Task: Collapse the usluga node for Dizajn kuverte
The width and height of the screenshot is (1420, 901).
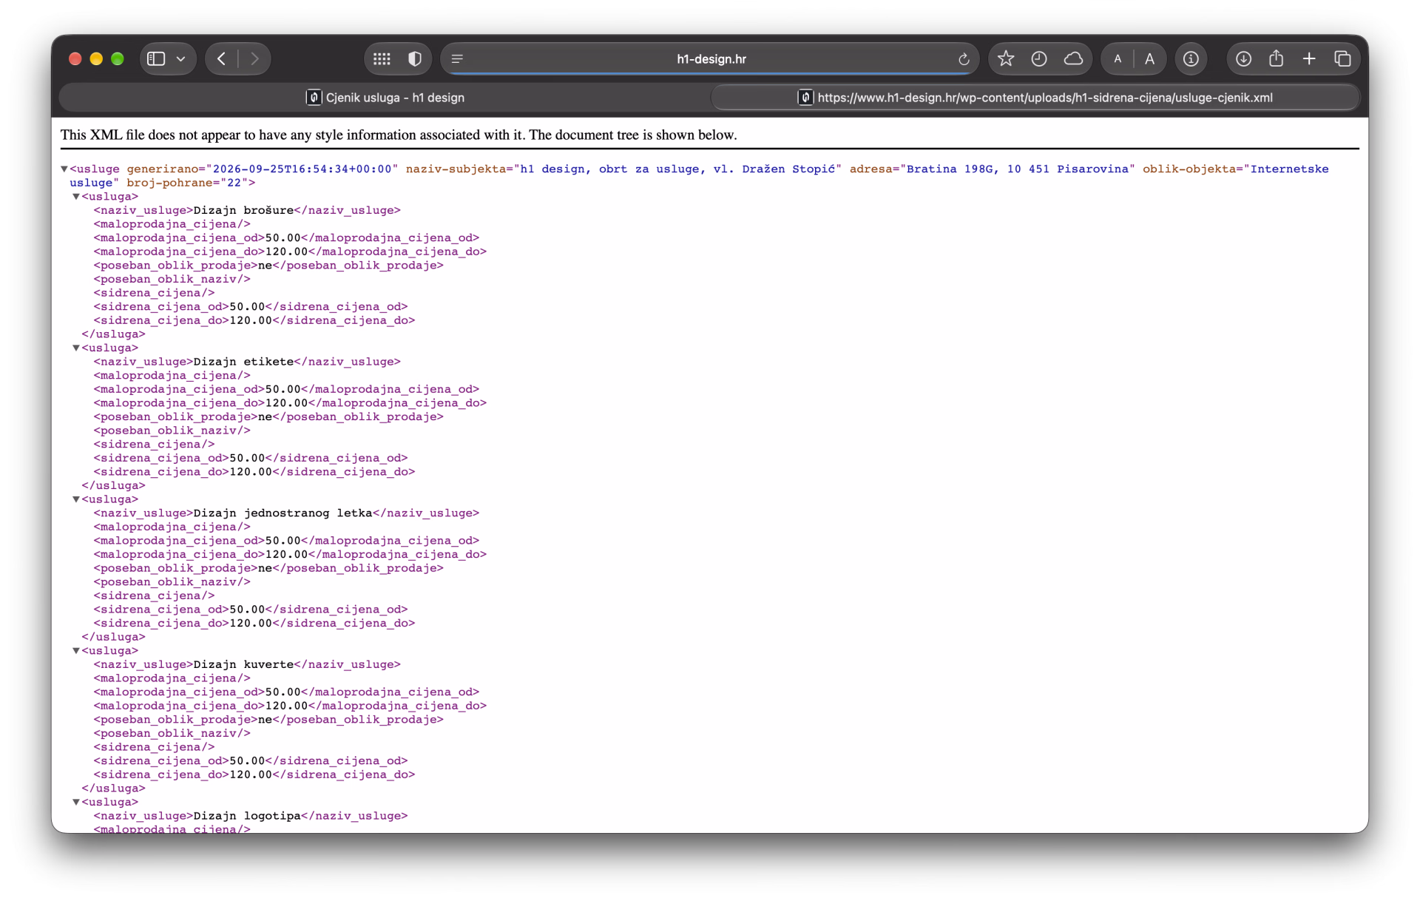Action: tap(76, 651)
